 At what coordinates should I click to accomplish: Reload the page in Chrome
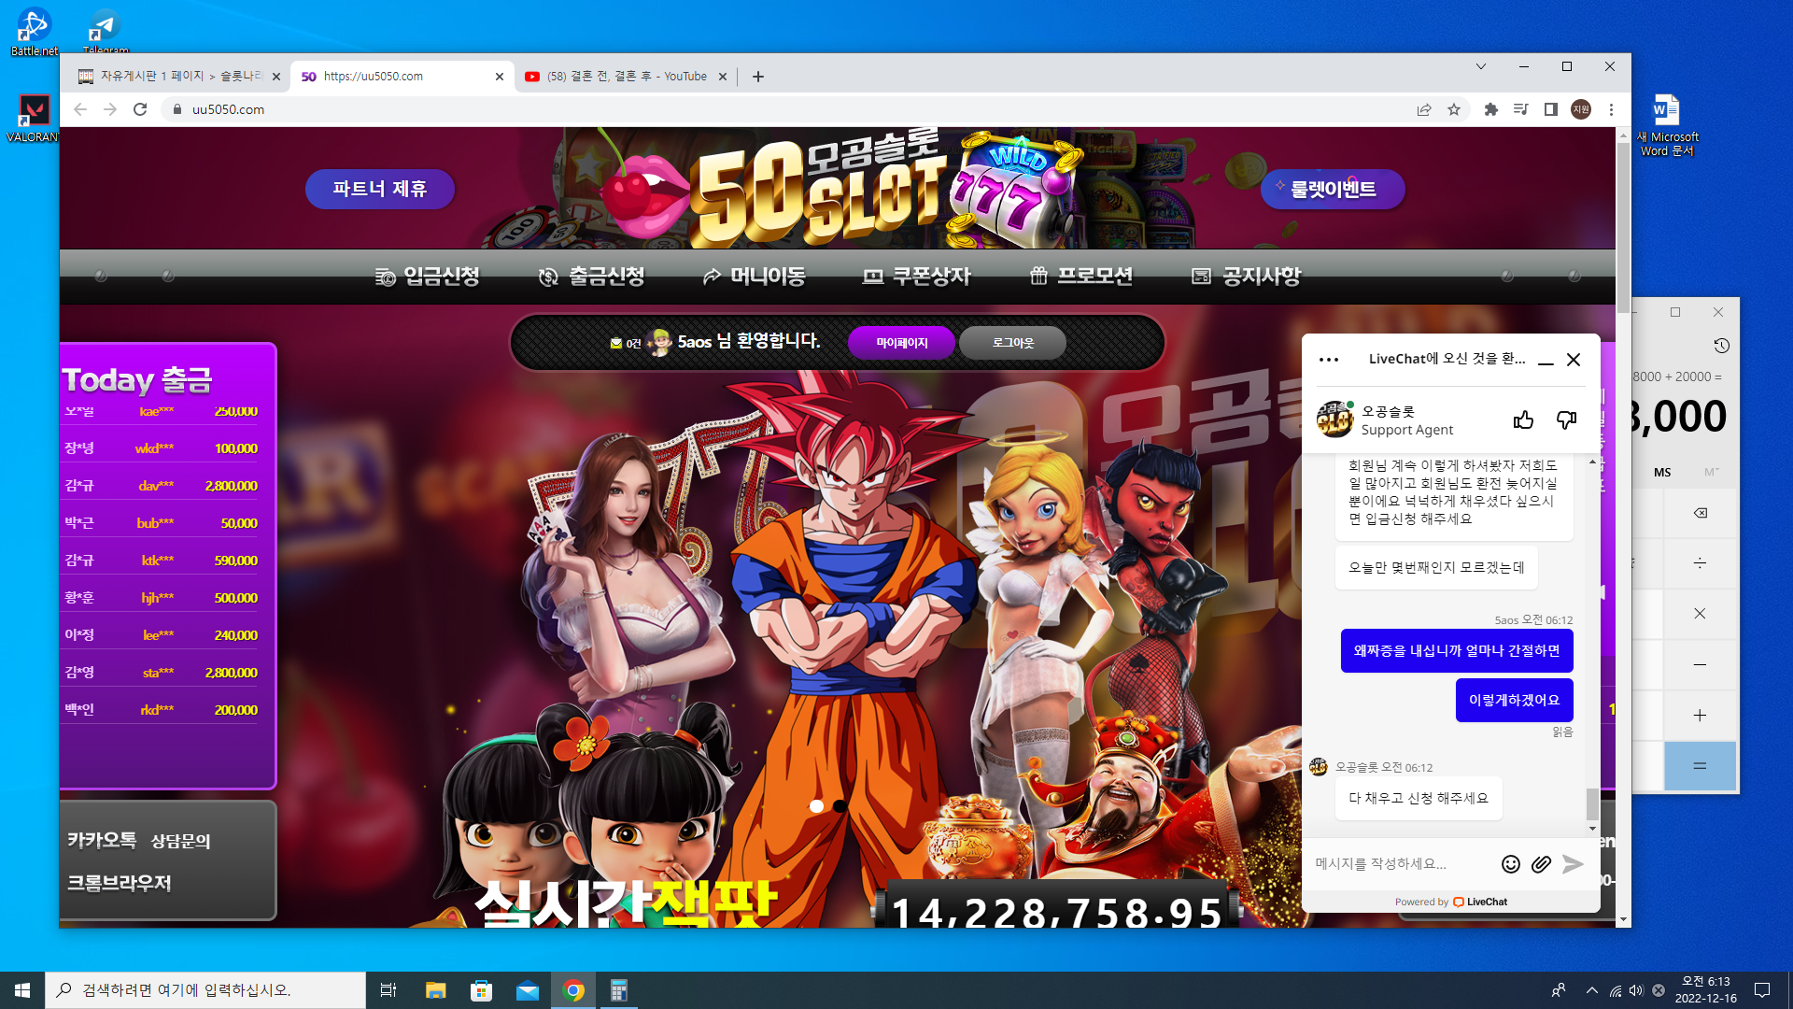click(140, 109)
